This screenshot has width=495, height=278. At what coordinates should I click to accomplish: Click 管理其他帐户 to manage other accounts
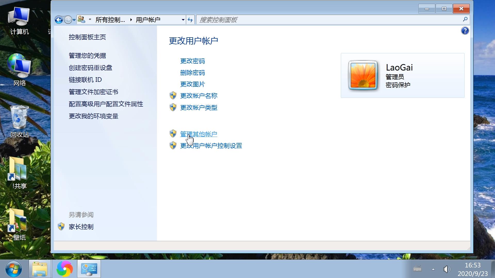199,134
